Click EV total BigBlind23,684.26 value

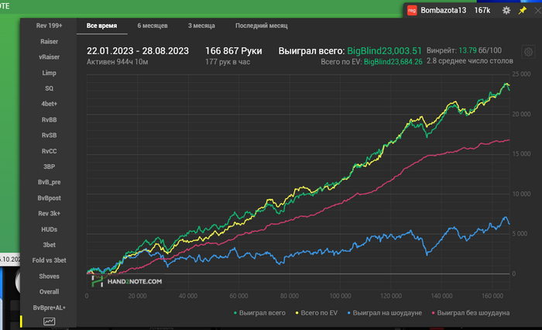[x=393, y=62]
